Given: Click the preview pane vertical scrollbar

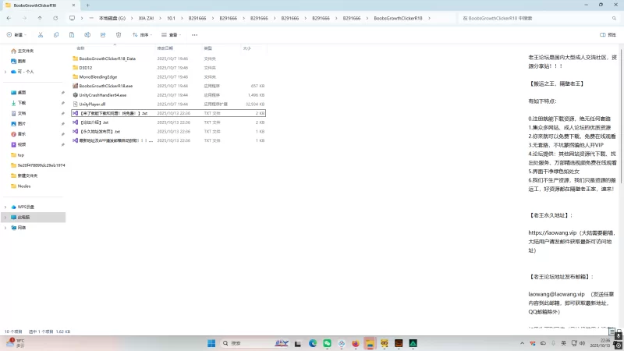Looking at the screenshot, I should coord(621,115).
